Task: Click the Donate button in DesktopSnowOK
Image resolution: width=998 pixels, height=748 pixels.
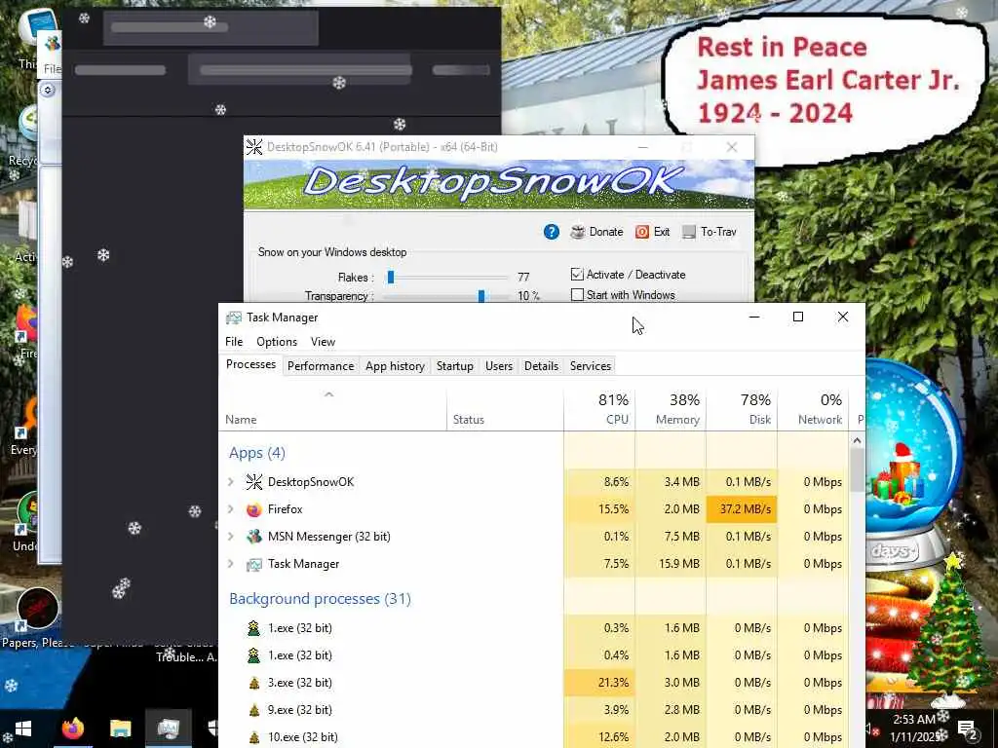Action: click(x=596, y=232)
